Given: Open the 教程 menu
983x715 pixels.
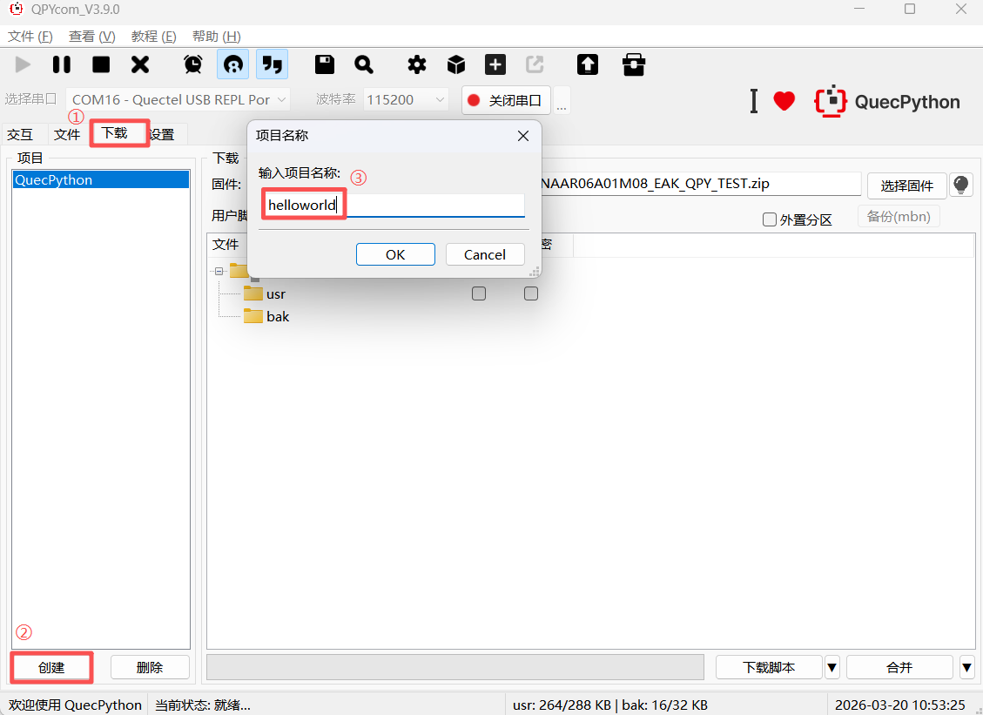Looking at the screenshot, I should click(x=153, y=37).
